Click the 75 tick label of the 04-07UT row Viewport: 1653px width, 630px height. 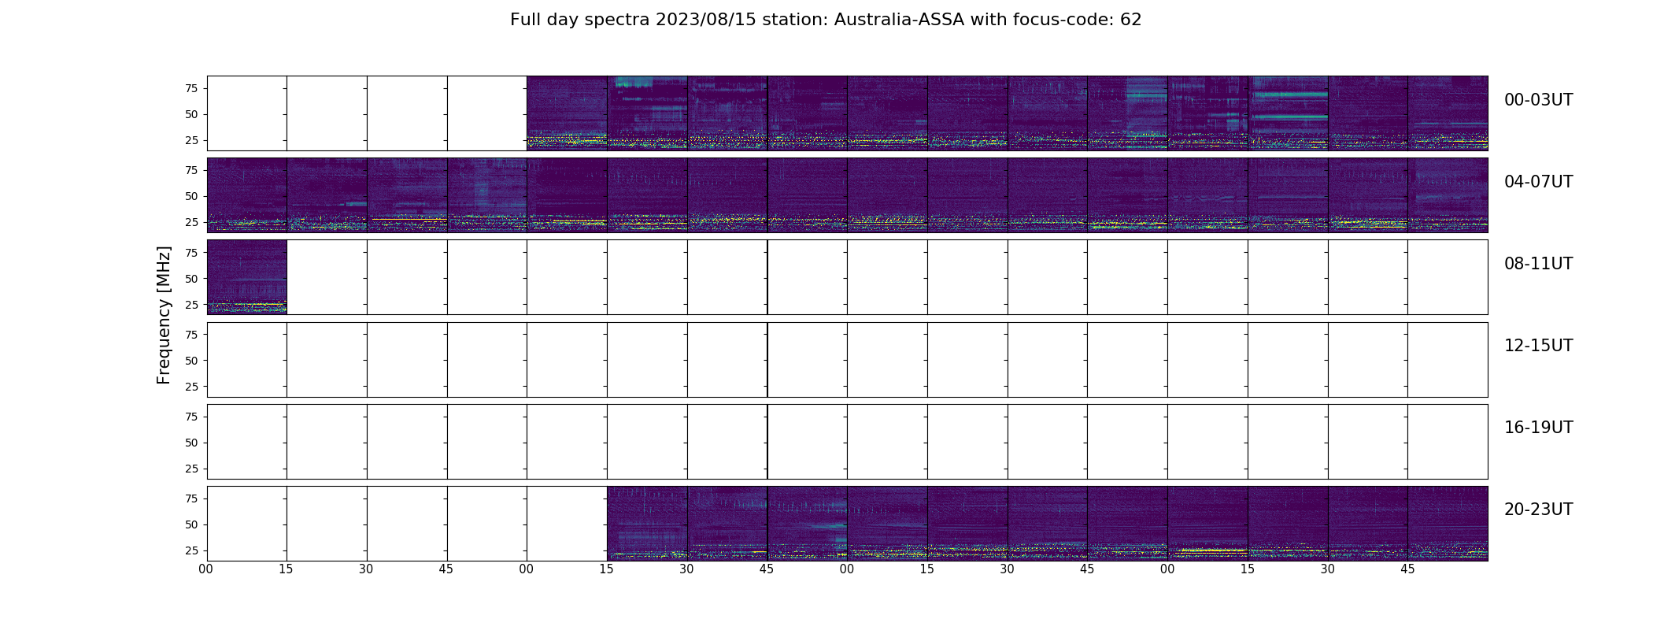(191, 170)
